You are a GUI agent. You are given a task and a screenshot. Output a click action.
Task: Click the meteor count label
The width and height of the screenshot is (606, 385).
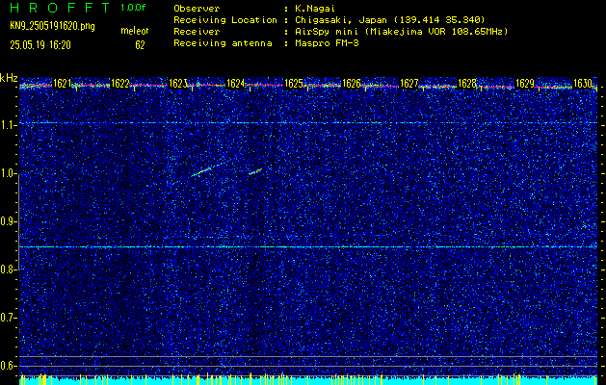pyautogui.click(x=135, y=31)
